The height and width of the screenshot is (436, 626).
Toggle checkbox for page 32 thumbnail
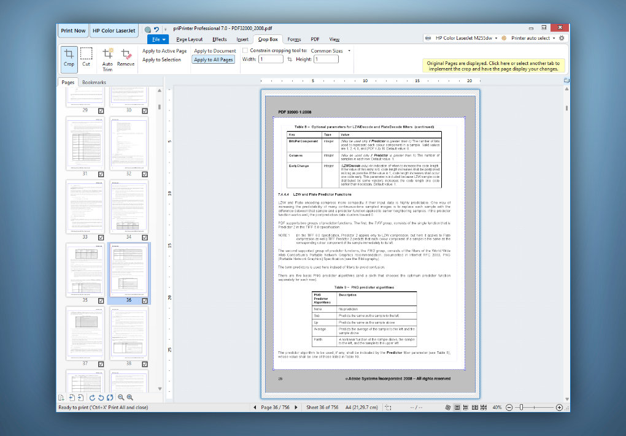[145, 174]
